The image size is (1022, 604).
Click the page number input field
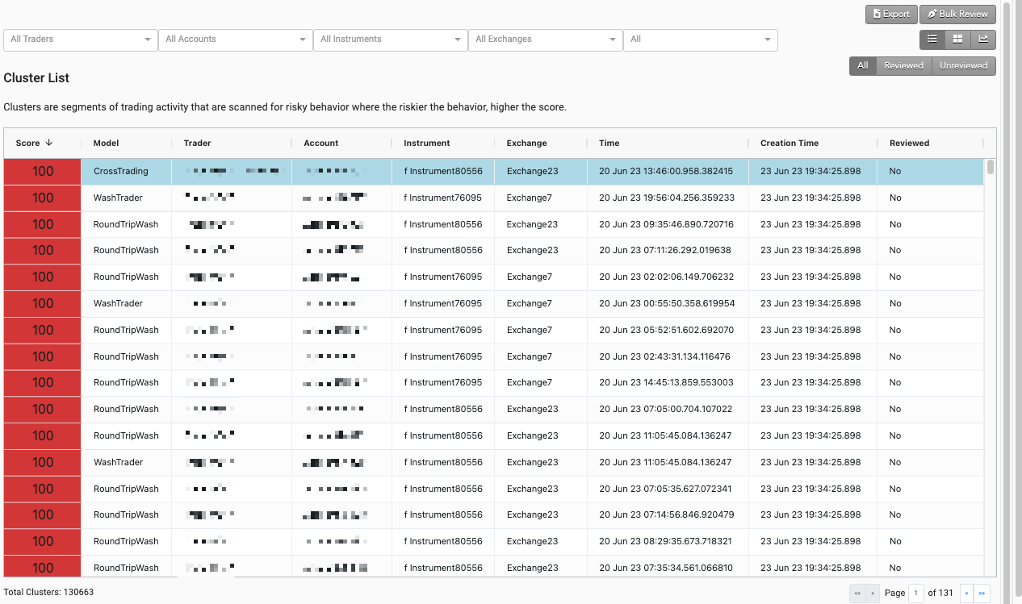[916, 594]
